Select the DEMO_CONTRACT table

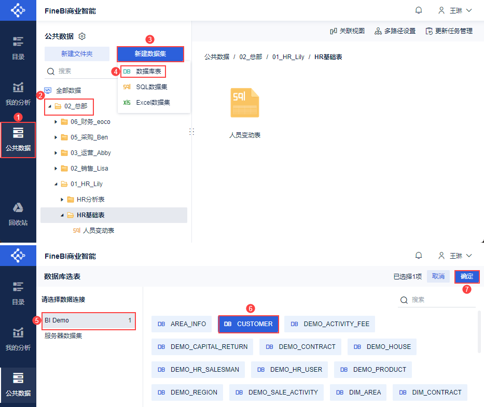point(300,347)
